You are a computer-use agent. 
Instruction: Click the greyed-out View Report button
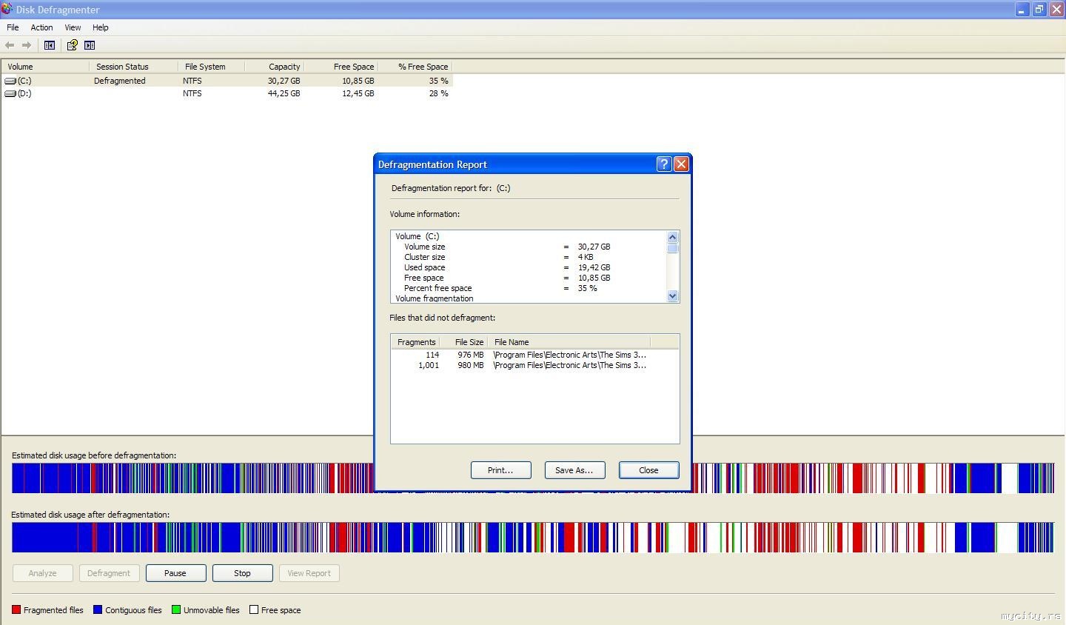coord(309,573)
